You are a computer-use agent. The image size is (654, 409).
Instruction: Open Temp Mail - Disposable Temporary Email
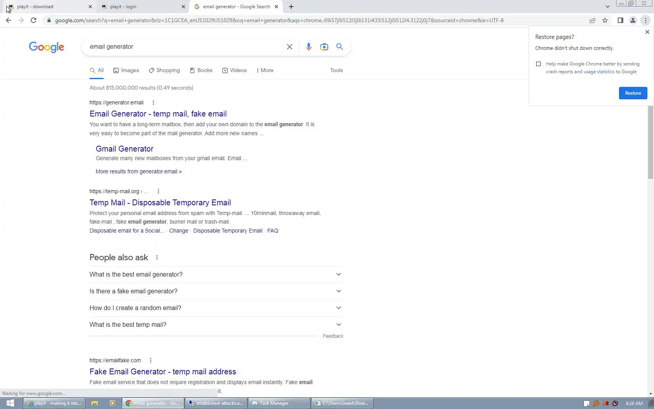click(160, 203)
